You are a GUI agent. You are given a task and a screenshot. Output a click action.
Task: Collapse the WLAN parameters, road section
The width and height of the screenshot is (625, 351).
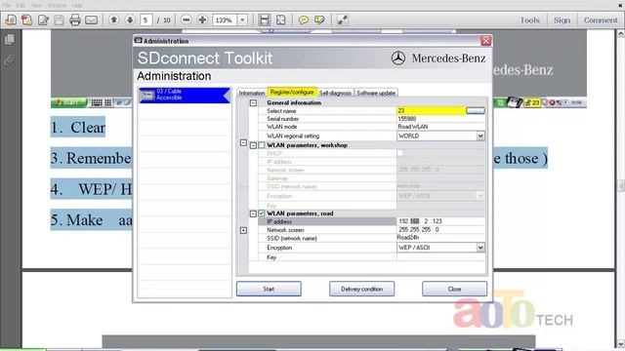click(x=253, y=214)
